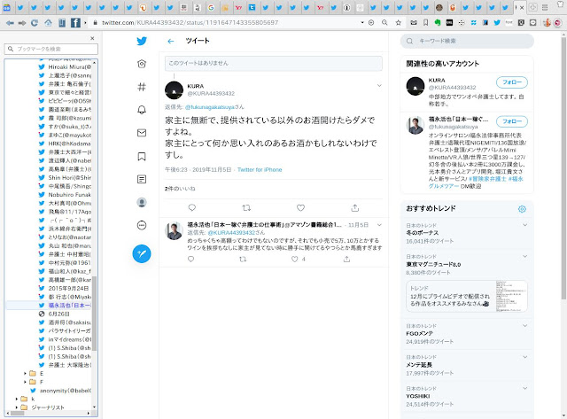Bookmark page with star icon
This screenshot has height=419, width=567.
pos(398,23)
